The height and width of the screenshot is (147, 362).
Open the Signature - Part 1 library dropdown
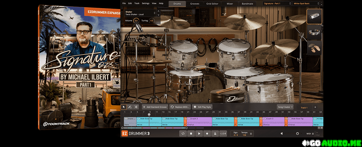click(276, 3)
